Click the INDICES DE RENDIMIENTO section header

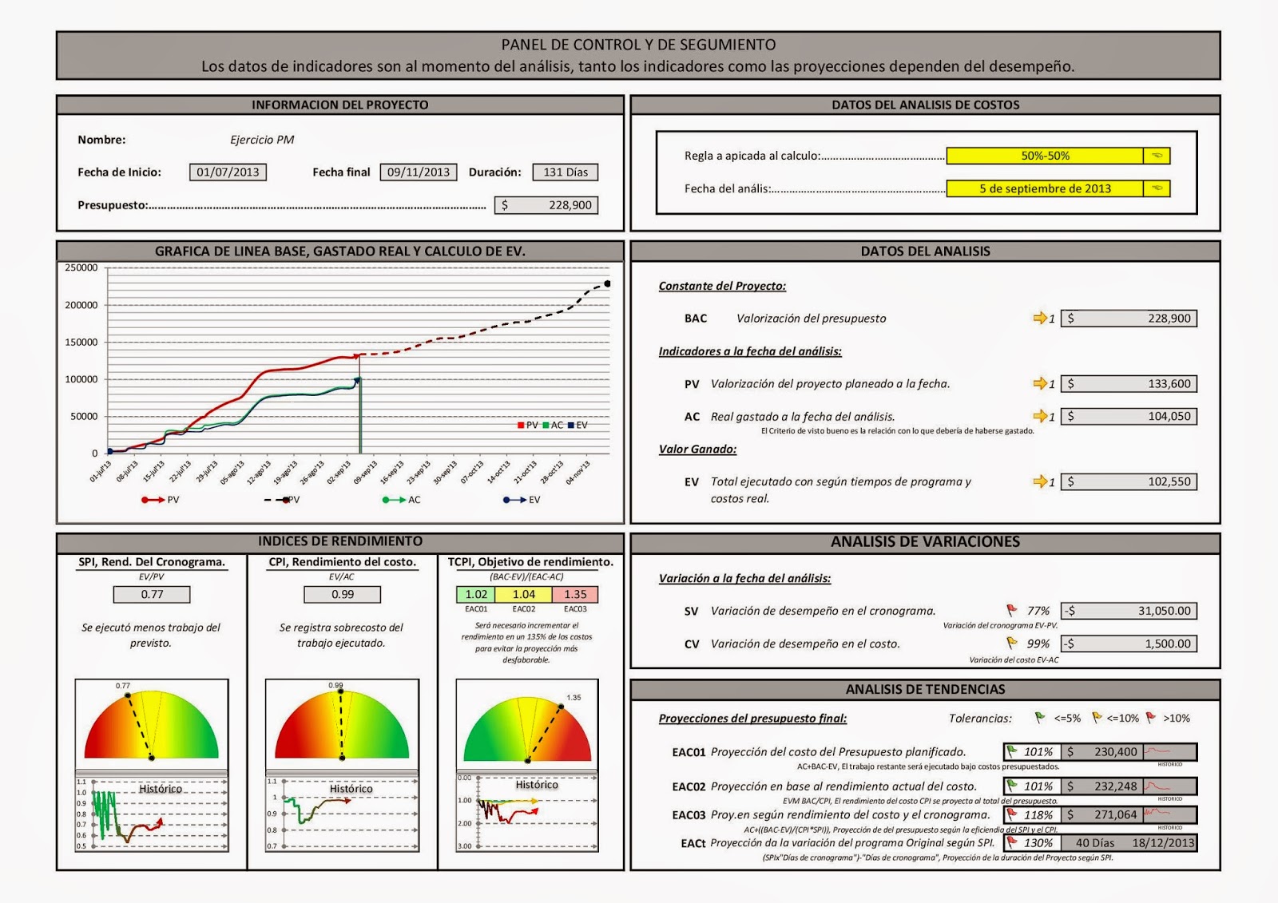click(340, 541)
